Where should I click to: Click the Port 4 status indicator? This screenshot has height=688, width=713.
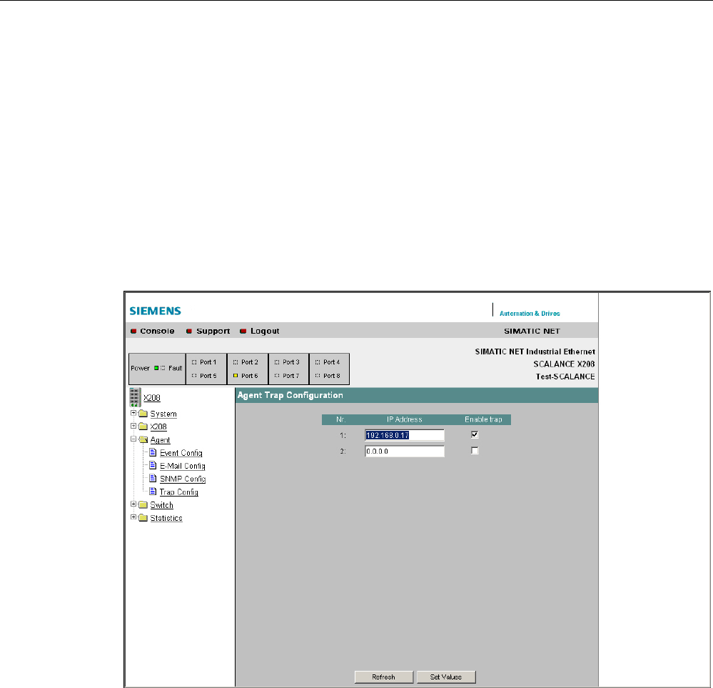pyautogui.click(x=318, y=362)
